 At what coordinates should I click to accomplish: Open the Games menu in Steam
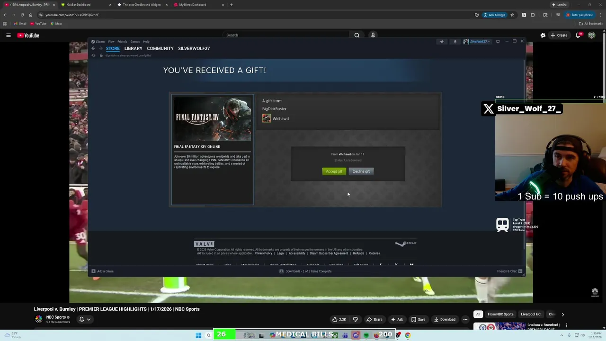click(135, 42)
